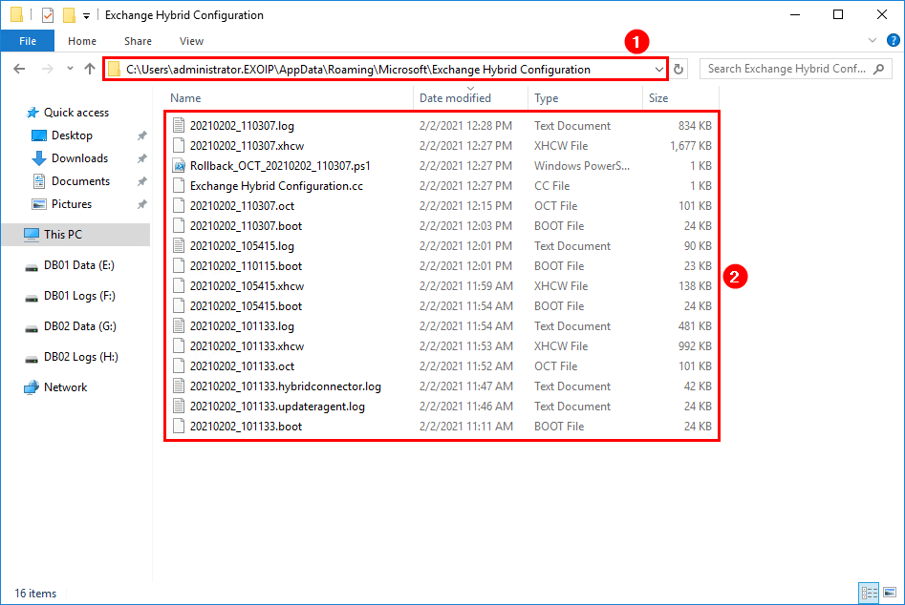The width and height of the screenshot is (905, 605).
Task: Select Documents in the navigation pane
Action: tap(80, 181)
